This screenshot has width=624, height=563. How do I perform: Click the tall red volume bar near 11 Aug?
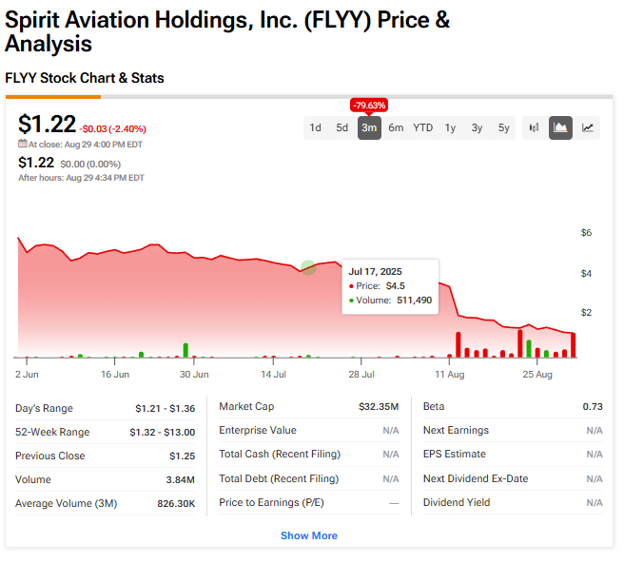[458, 344]
